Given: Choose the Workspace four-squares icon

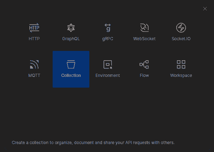Looking at the screenshot, I should (181, 64).
